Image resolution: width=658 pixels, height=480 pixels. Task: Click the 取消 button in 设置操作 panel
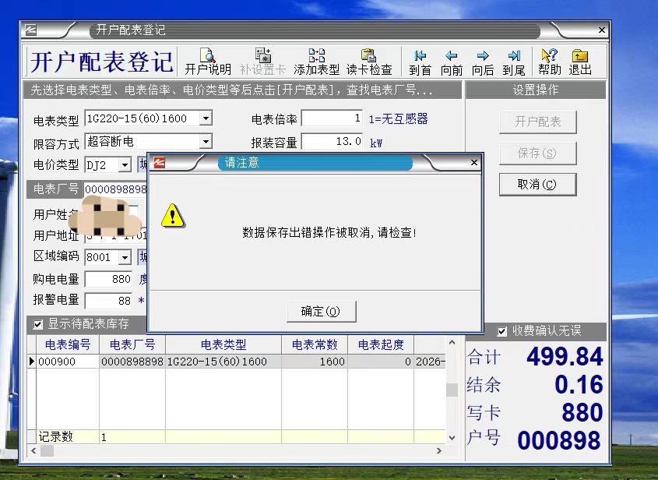point(537,185)
